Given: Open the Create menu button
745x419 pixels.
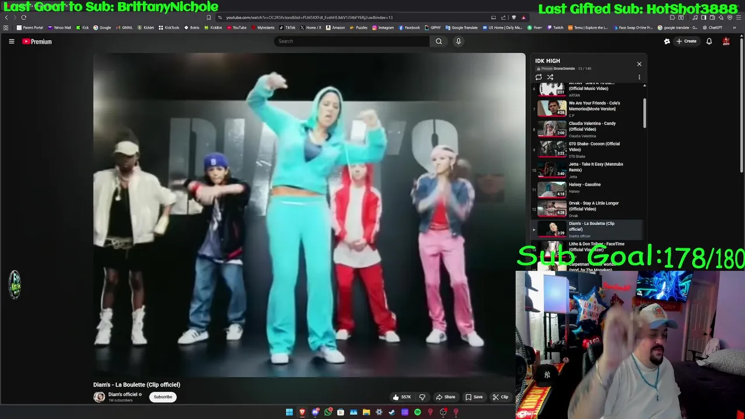Looking at the screenshot, I should click(686, 41).
